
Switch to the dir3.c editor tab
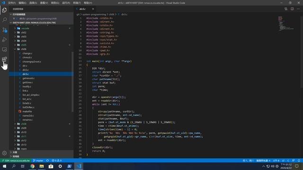85,9
